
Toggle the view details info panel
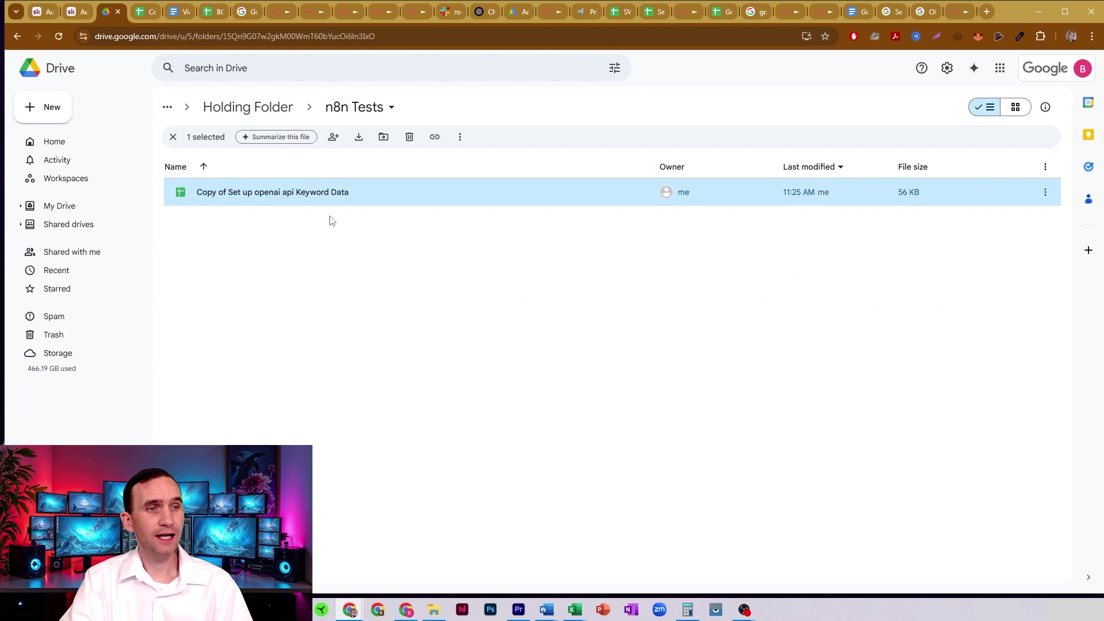(x=1045, y=108)
